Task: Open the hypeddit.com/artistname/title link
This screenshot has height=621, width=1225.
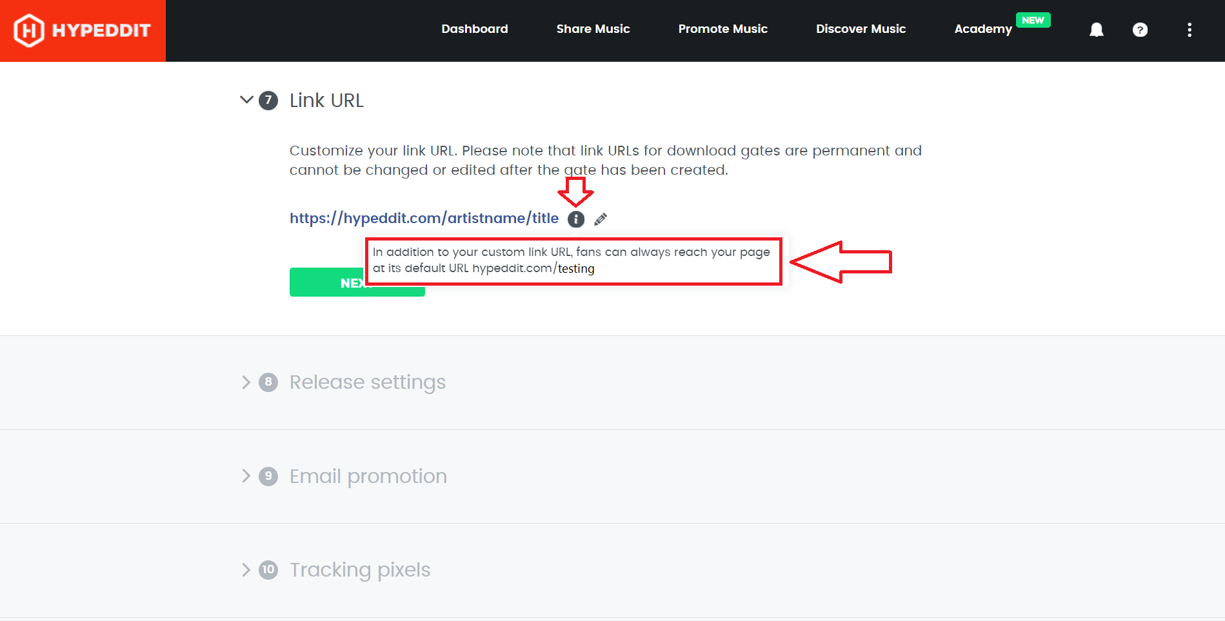Action: pyautogui.click(x=424, y=219)
